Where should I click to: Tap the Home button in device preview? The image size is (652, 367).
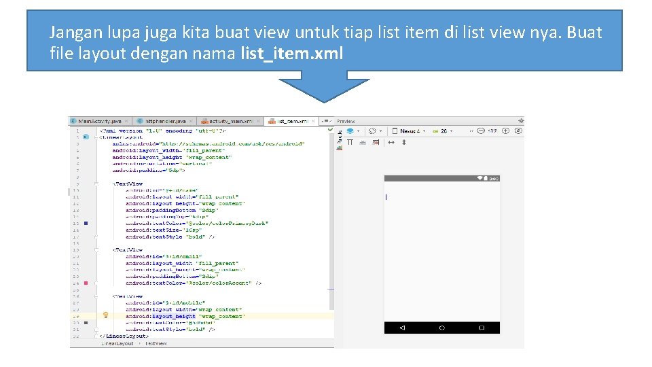(441, 328)
